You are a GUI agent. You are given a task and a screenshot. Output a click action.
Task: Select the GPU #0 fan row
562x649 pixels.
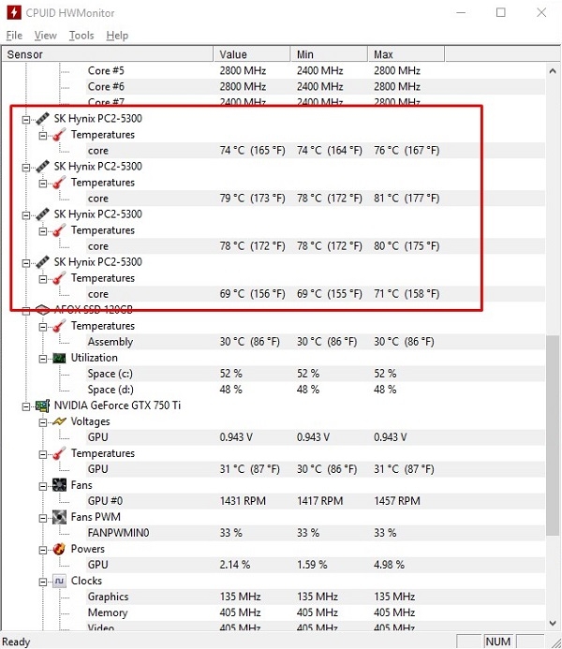pos(107,501)
